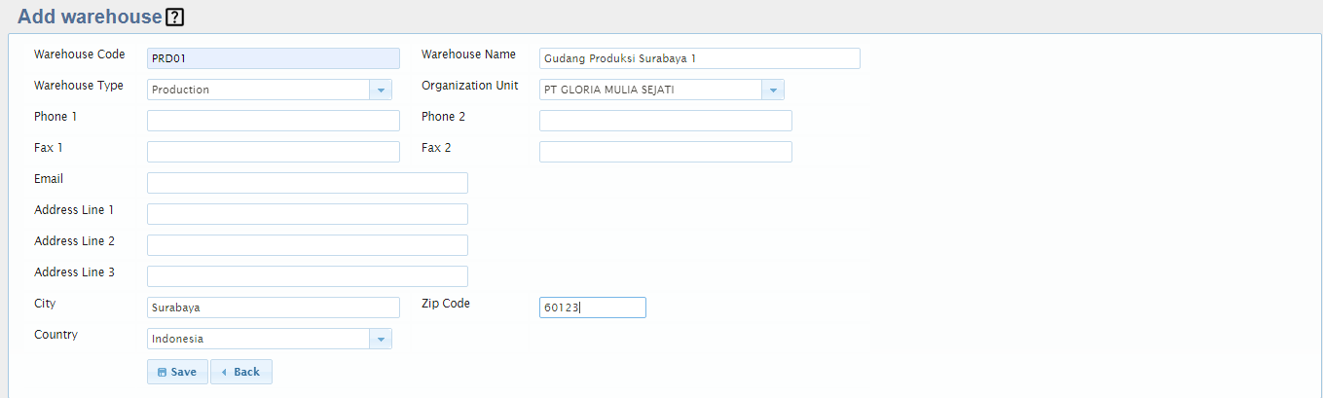Expand the Organization Unit dropdown arrow

(x=773, y=90)
